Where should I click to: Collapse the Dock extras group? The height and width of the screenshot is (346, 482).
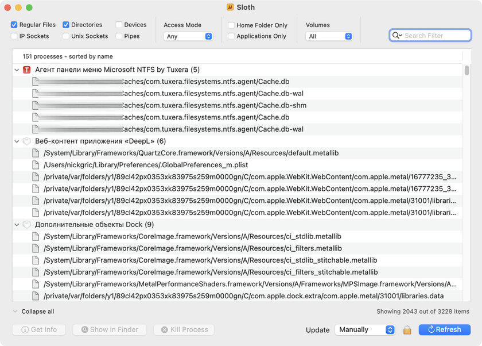(17, 225)
